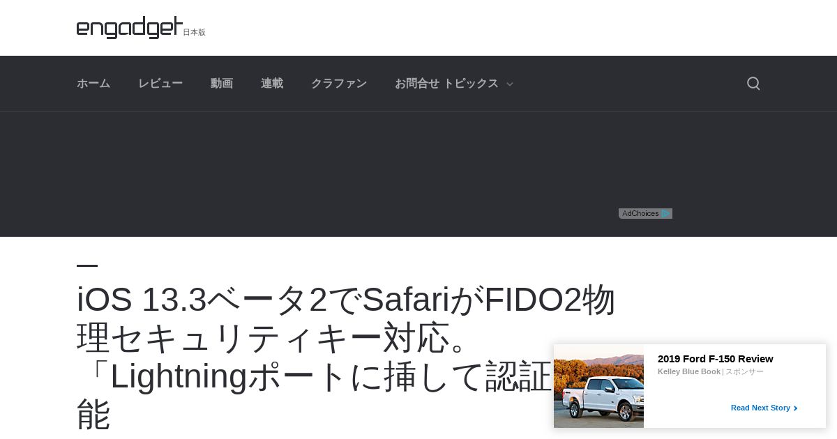837x439 pixels.
Task: Click the Engadget logo
Action: [130, 28]
